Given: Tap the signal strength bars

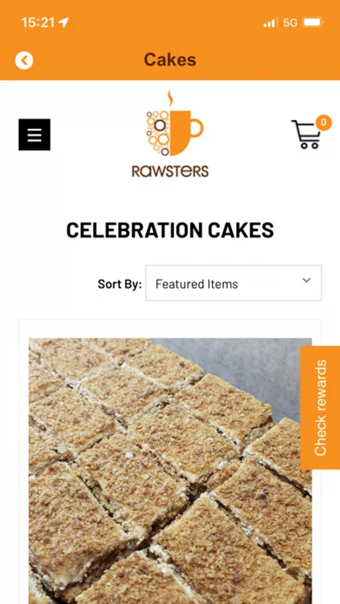Looking at the screenshot, I should point(271,23).
